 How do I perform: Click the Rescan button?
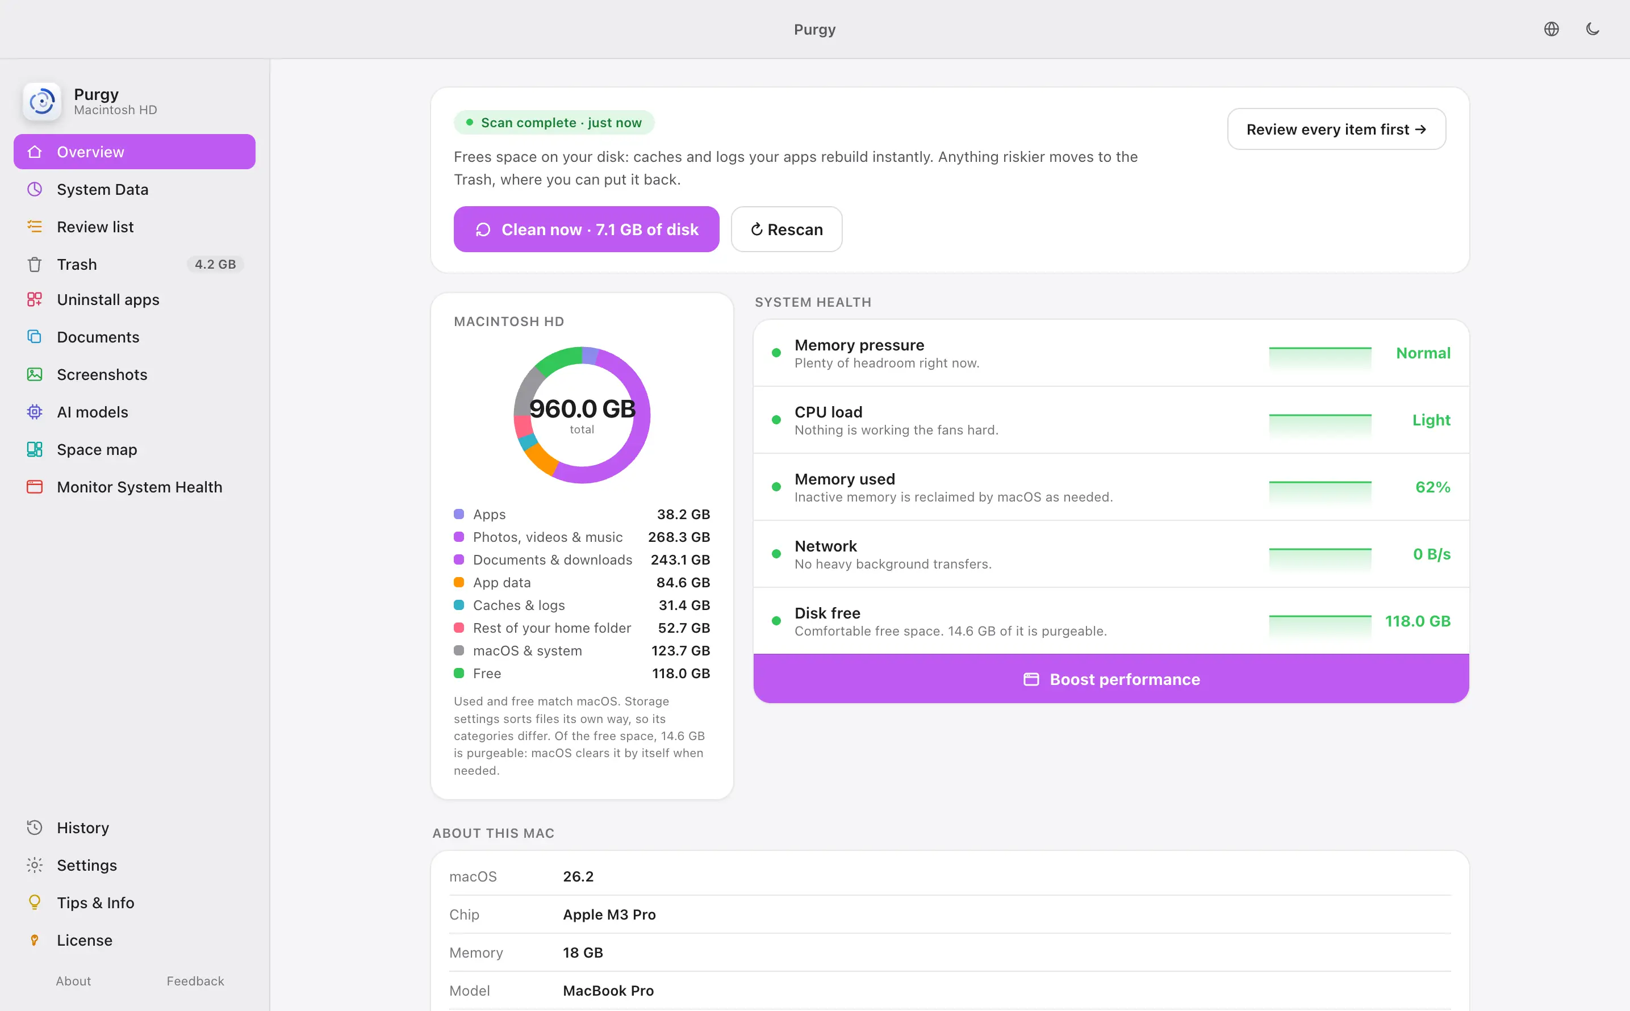(x=786, y=229)
